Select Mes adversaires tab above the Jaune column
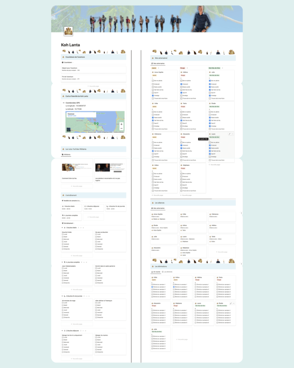Viewport: 294px width, 368px height. pyautogui.click(x=158, y=63)
